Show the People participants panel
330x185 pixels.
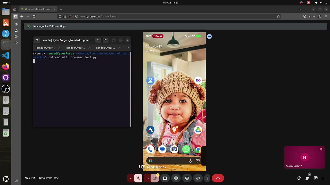(307, 178)
